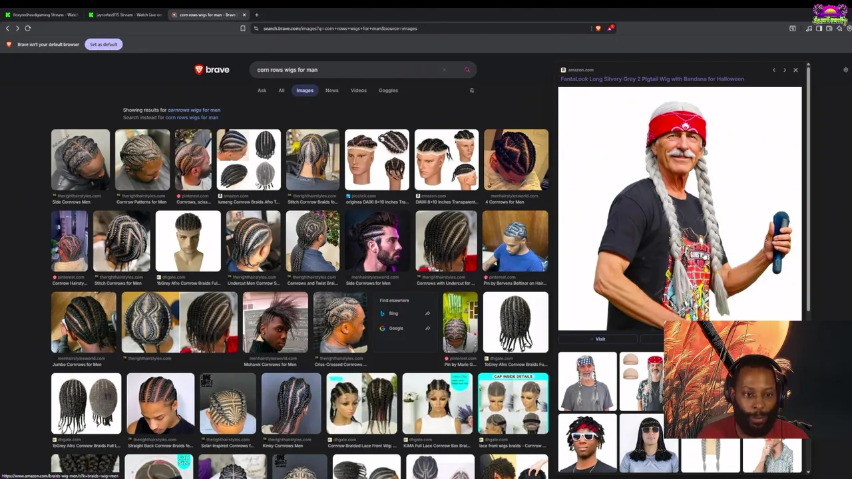Open the FantaLook Long Silvery Grey wig title link
The height and width of the screenshot is (479, 852).
652,79
